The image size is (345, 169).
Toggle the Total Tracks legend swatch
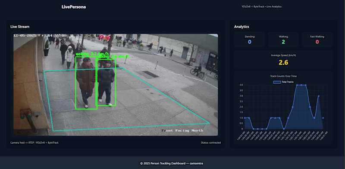(x=277, y=82)
